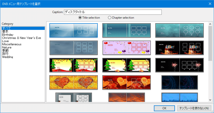This screenshot has width=214, height=113.
Task: Select the gray-blue faded template thumbnail
Action: [73, 48]
